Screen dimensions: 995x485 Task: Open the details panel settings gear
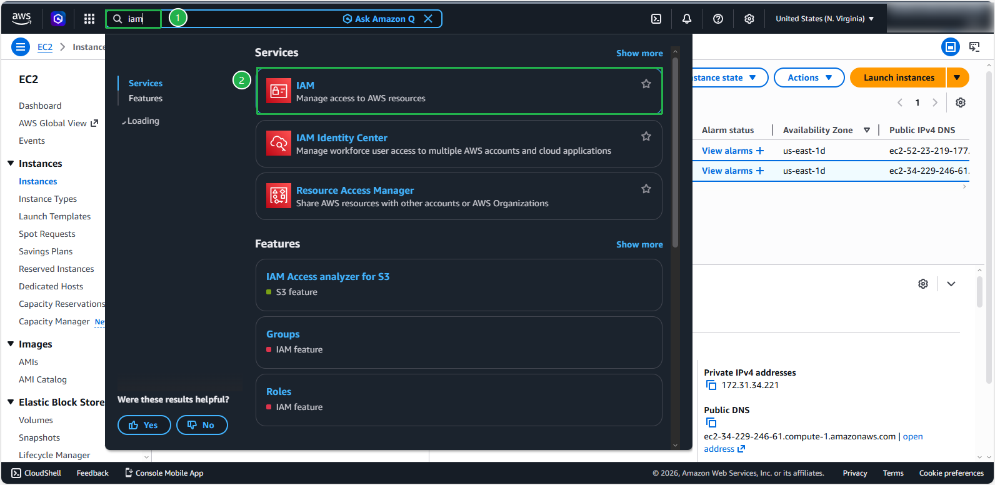coord(923,284)
